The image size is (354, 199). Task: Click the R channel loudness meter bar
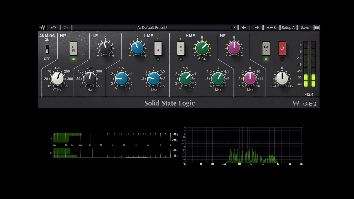[112, 153]
